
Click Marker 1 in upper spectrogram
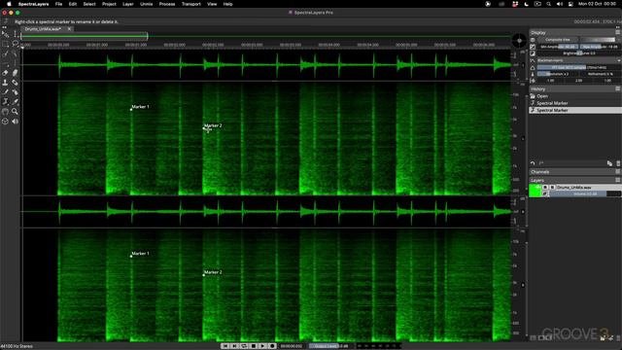click(140, 107)
